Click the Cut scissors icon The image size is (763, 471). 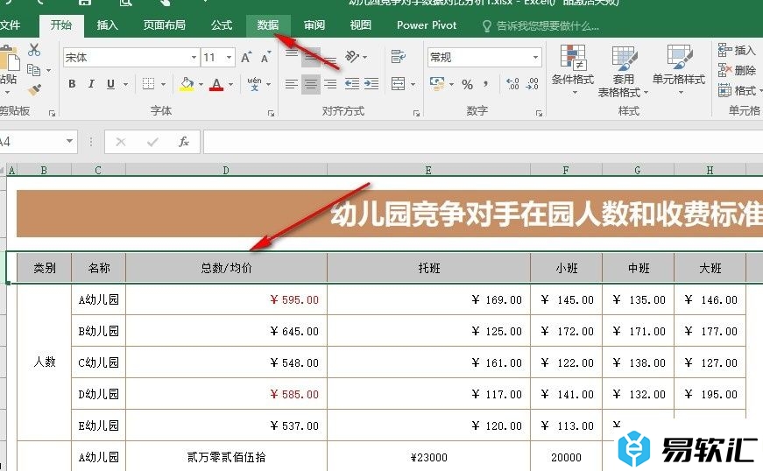click(34, 50)
